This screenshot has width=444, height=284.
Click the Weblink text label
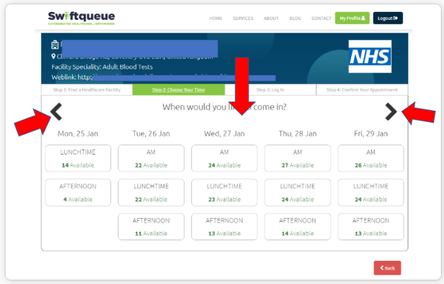click(64, 77)
